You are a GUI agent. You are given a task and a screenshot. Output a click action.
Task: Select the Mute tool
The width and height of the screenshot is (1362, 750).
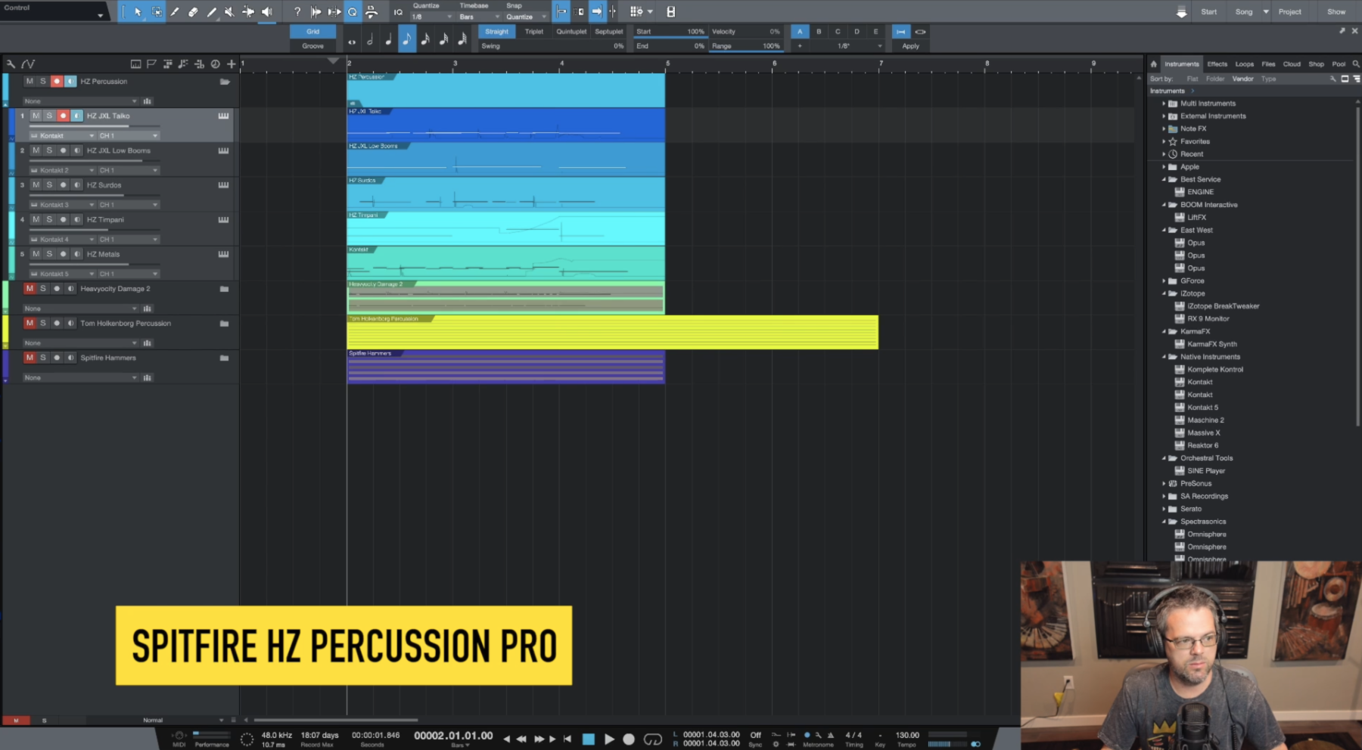click(230, 11)
